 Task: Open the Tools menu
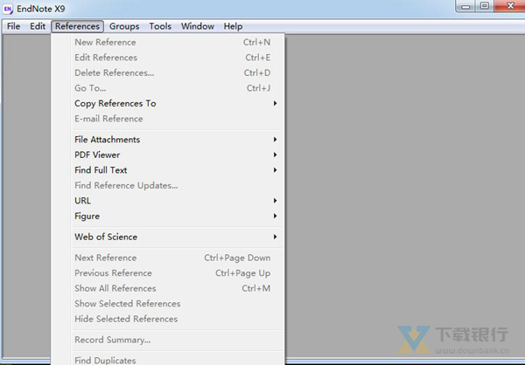click(160, 26)
